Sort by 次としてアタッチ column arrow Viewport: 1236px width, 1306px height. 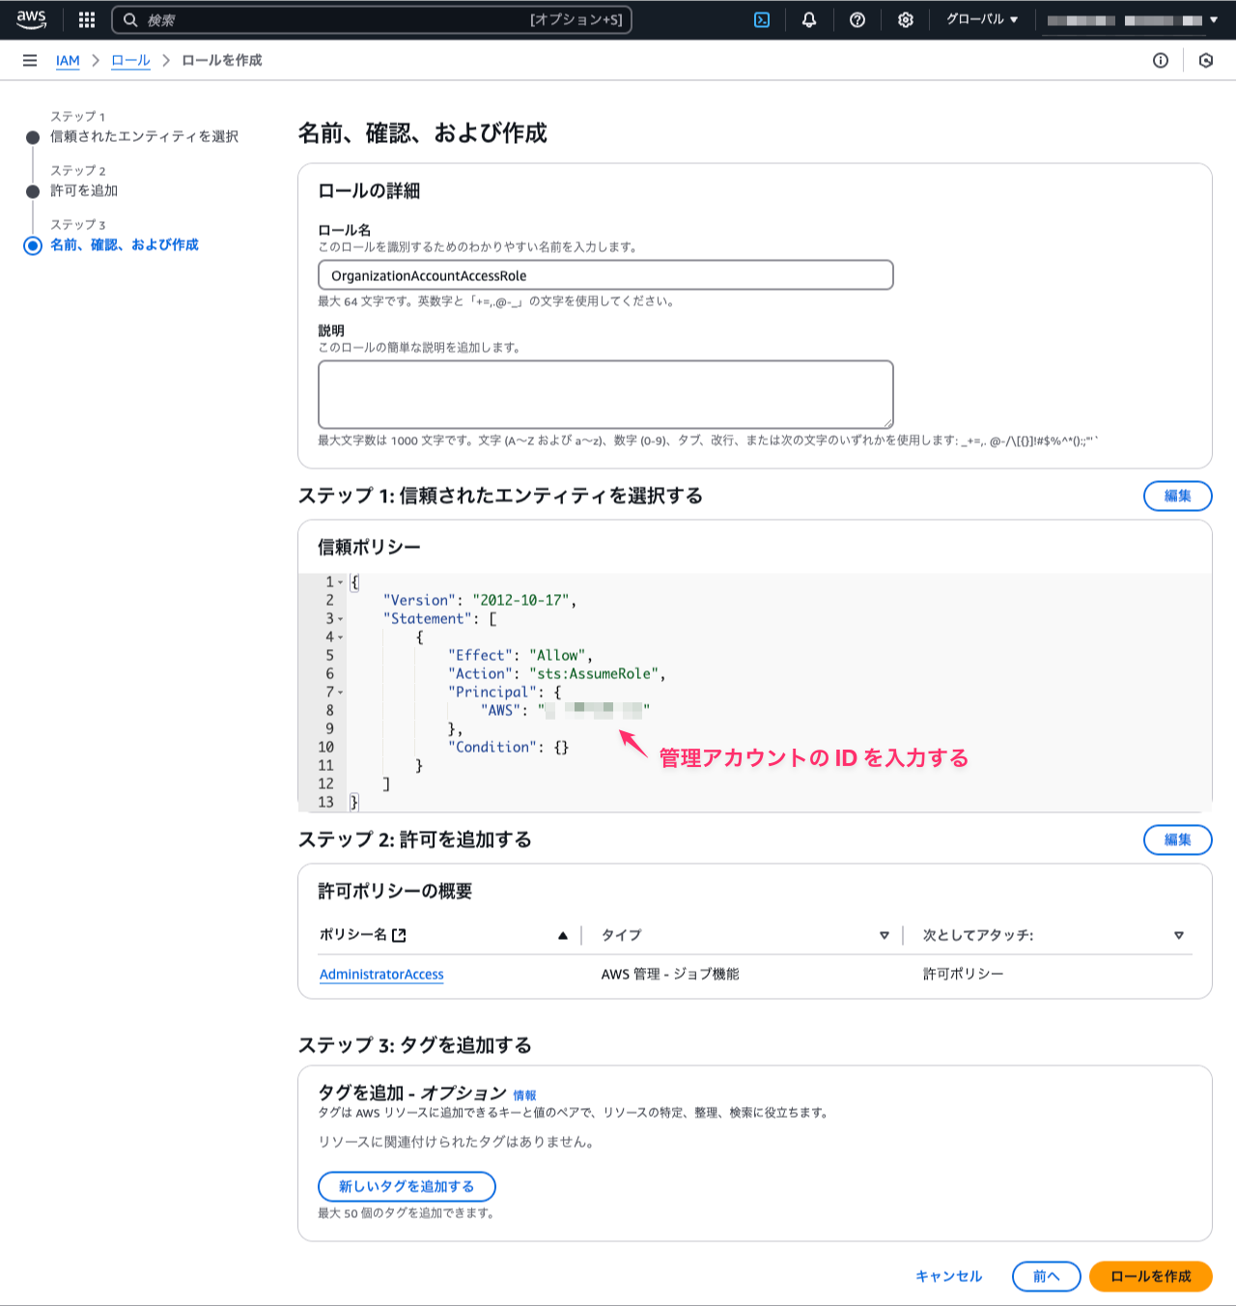click(1178, 935)
